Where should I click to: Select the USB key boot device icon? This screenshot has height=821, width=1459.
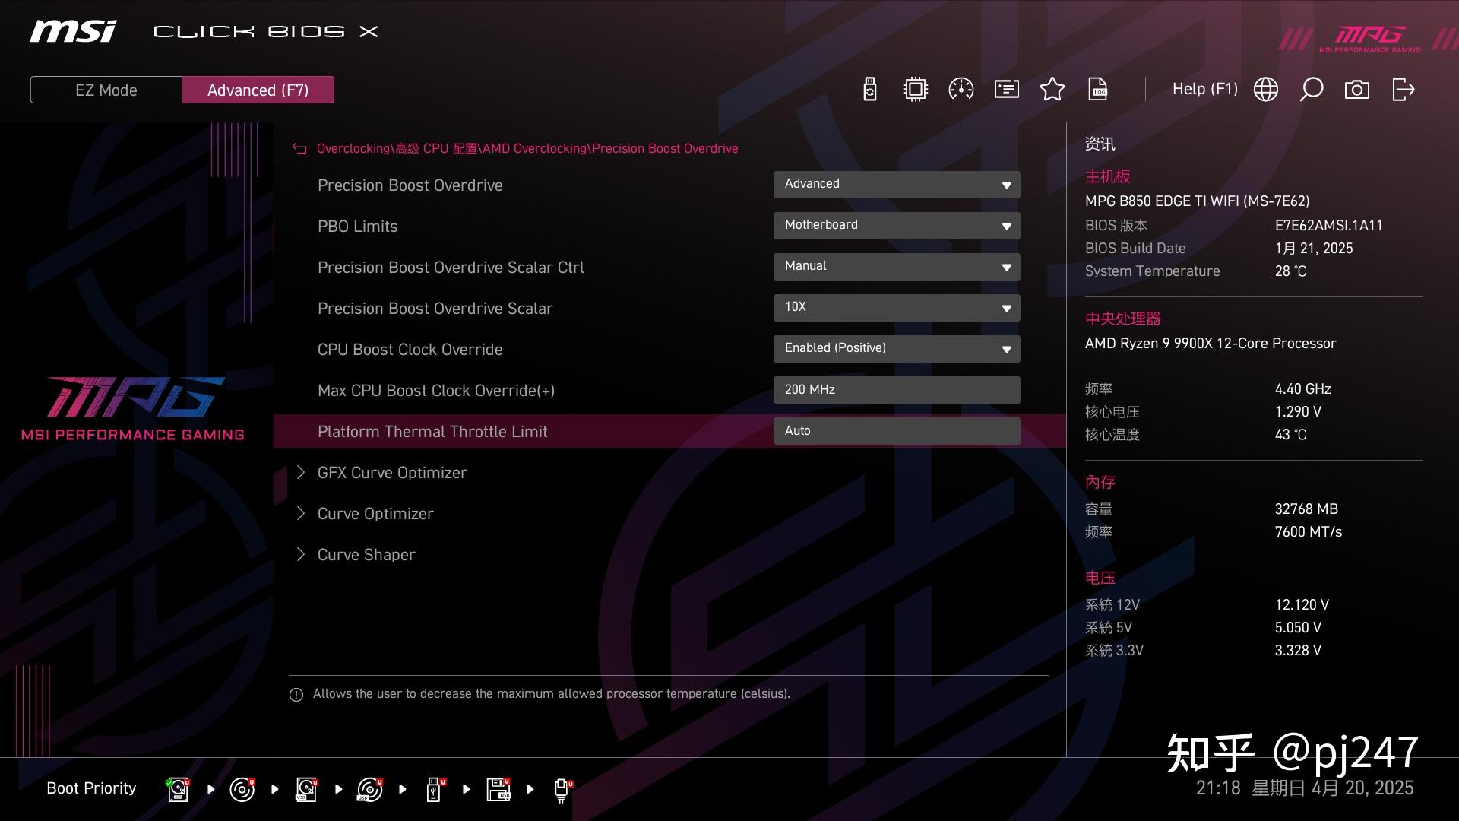coord(434,789)
